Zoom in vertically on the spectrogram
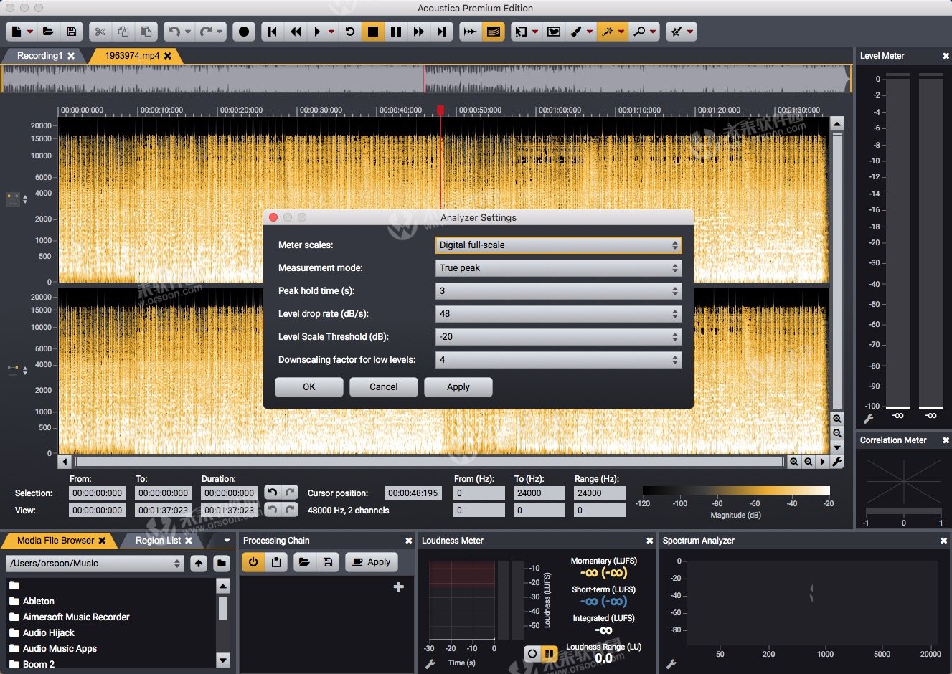This screenshot has width=952, height=674. click(x=837, y=419)
